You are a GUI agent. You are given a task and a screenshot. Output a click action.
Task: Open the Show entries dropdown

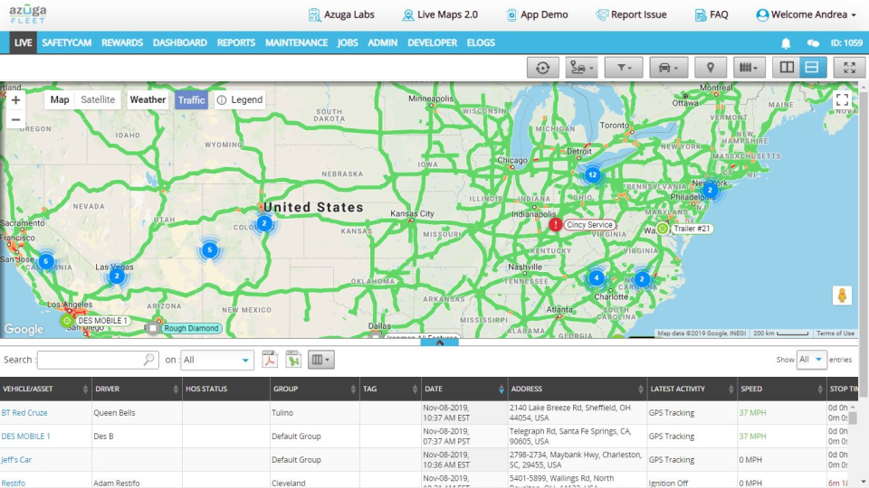(811, 360)
